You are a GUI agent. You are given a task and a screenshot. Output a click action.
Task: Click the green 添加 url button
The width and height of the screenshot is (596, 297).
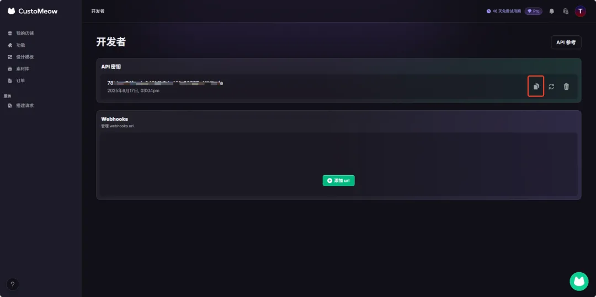(338, 181)
